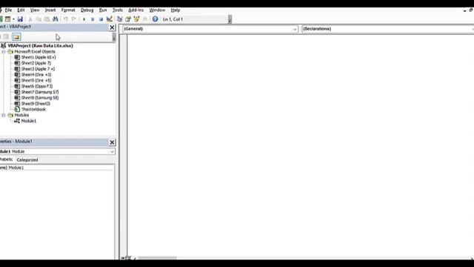Click the Name property value Module1
This screenshot has width=474, height=267.
tap(16, 168)
